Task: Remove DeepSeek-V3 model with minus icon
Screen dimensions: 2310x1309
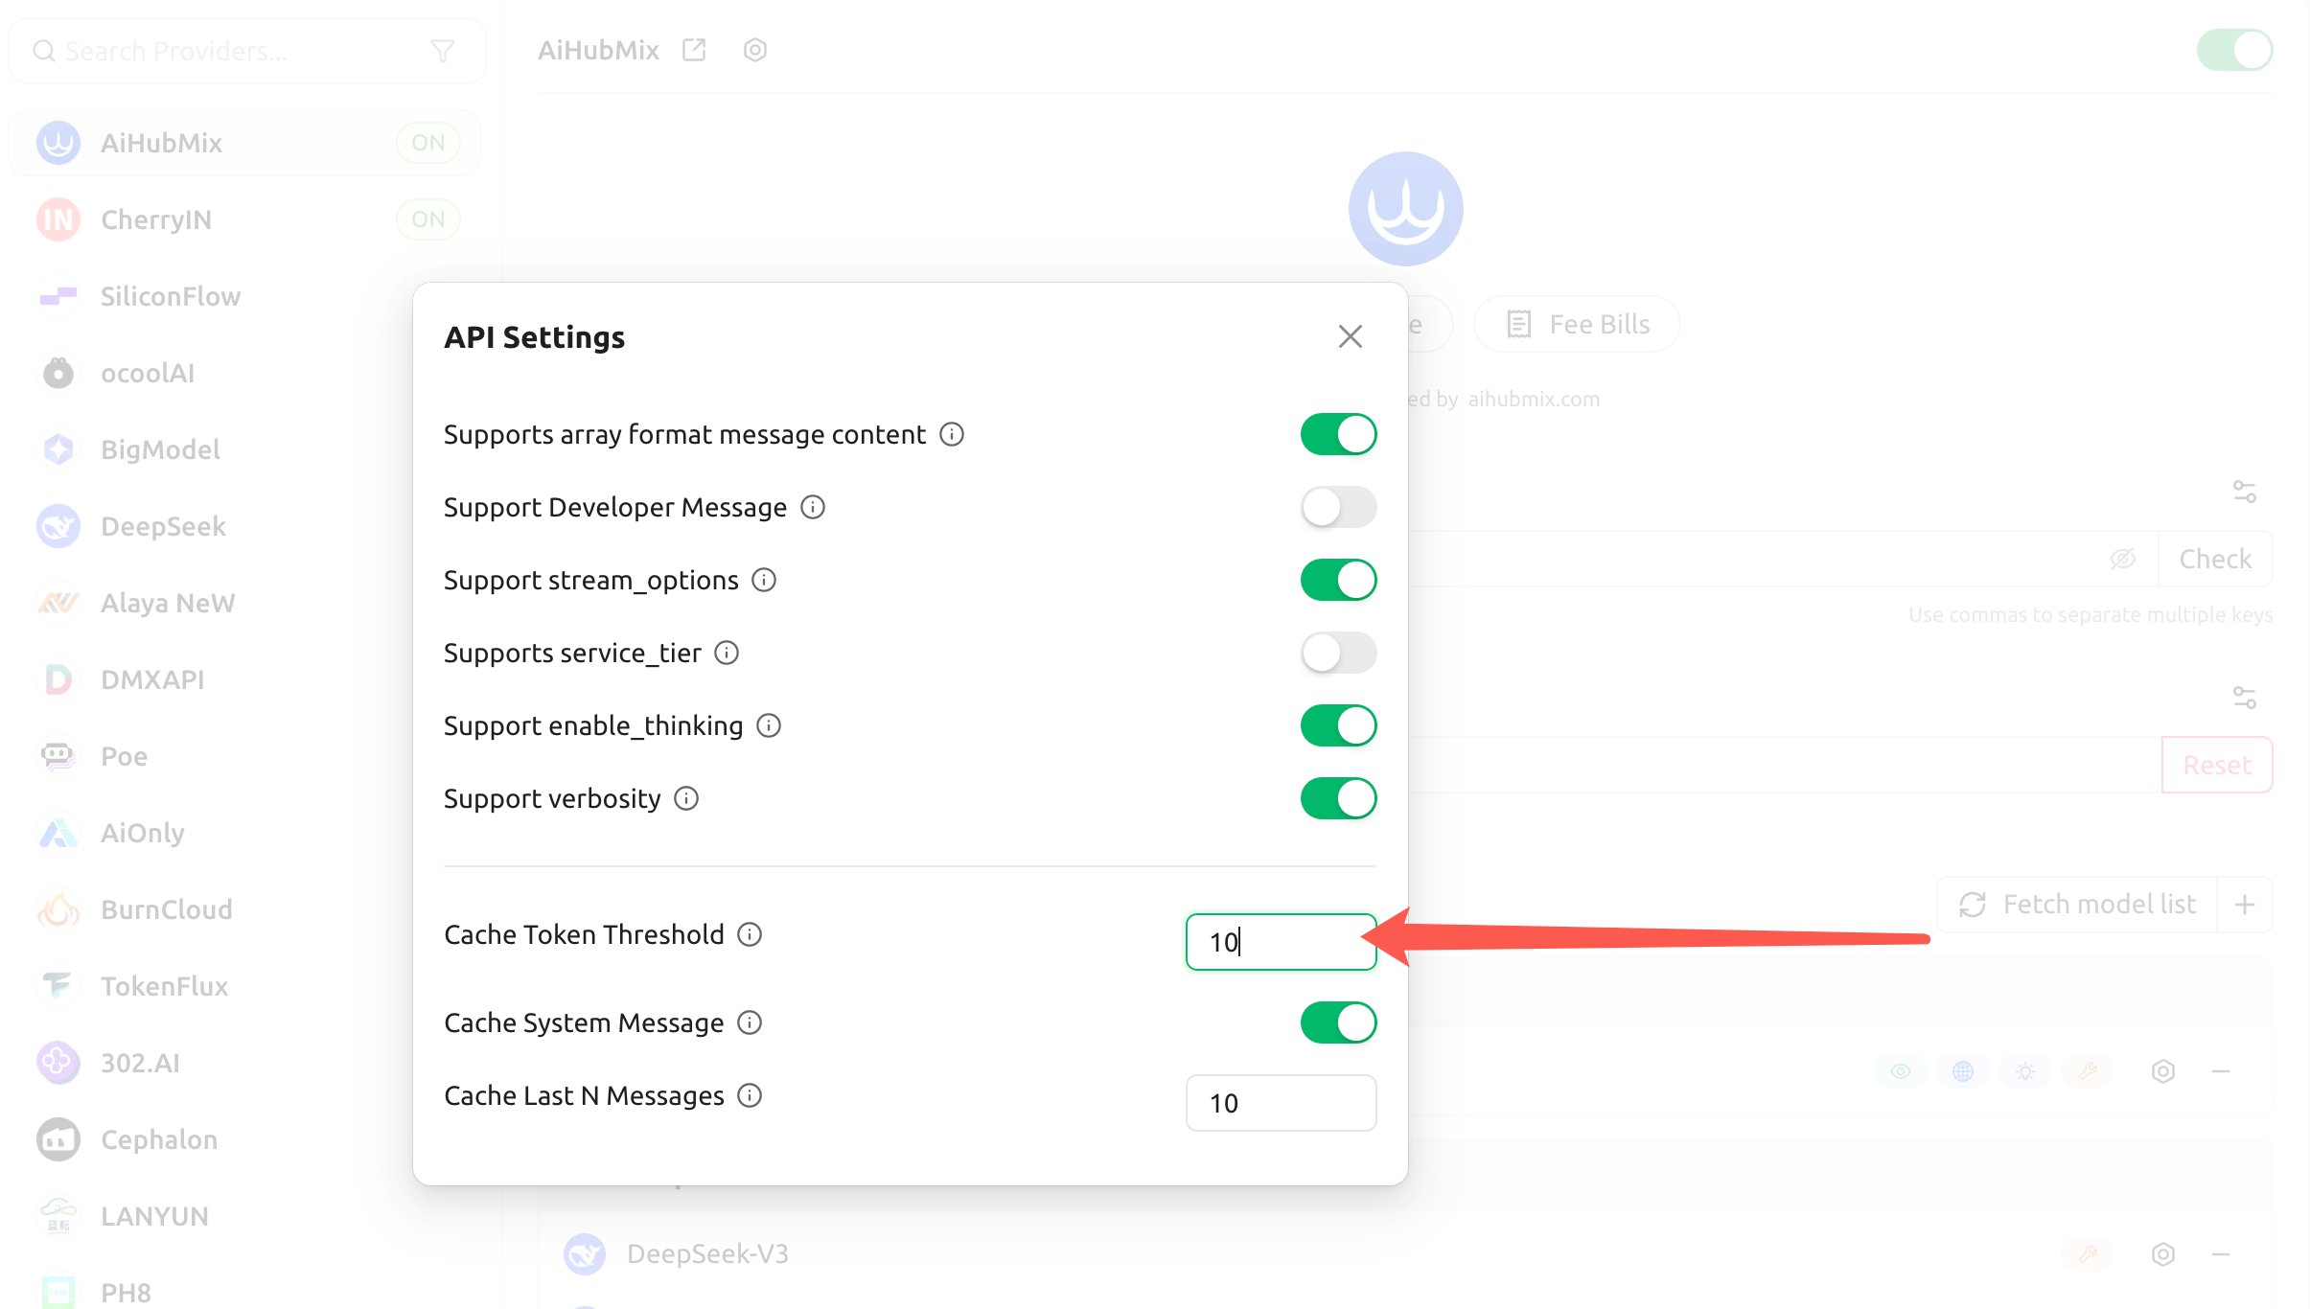Action: pos(2221,1253)
